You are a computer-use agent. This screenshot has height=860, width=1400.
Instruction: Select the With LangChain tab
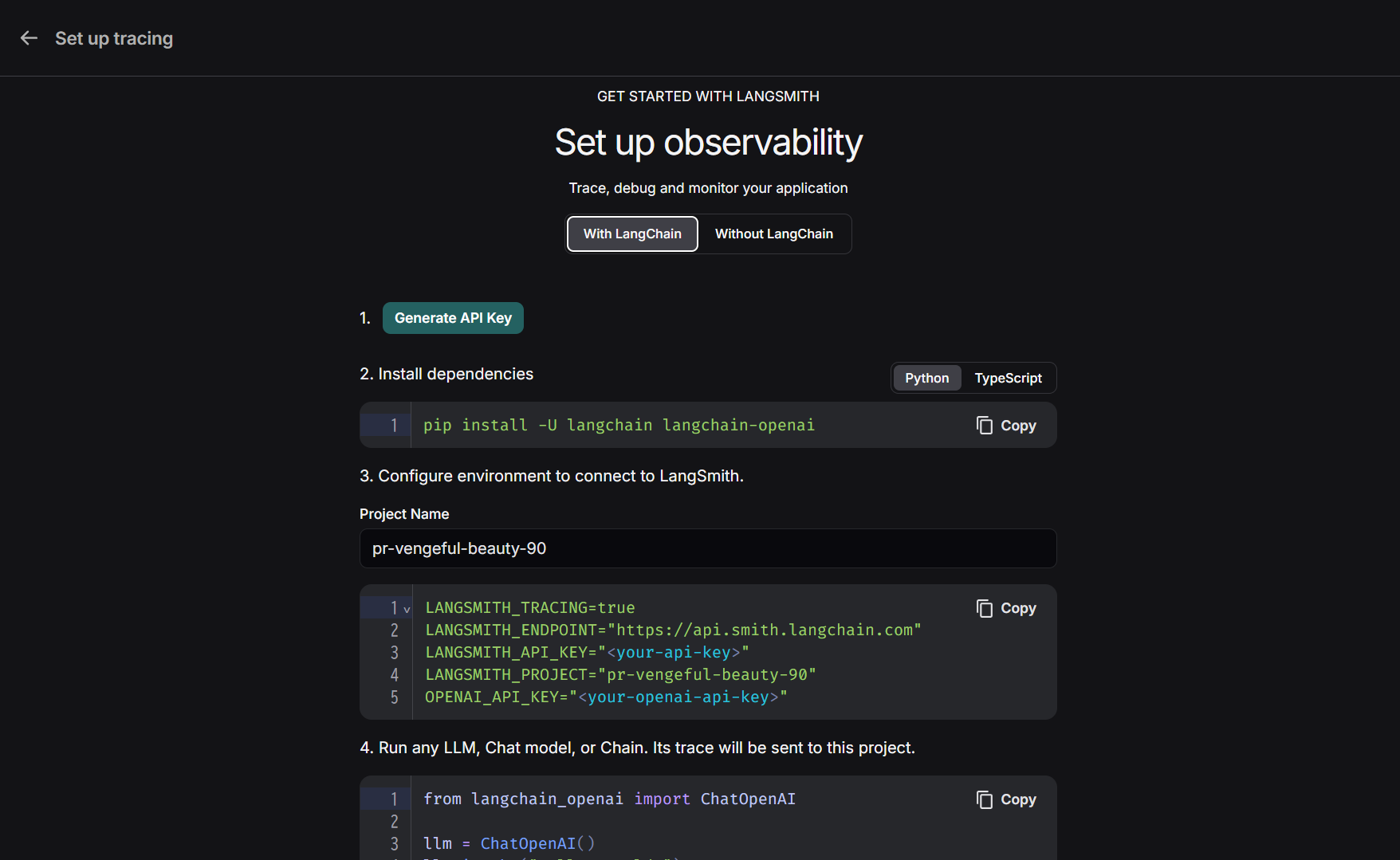click(x=632, y=234)
